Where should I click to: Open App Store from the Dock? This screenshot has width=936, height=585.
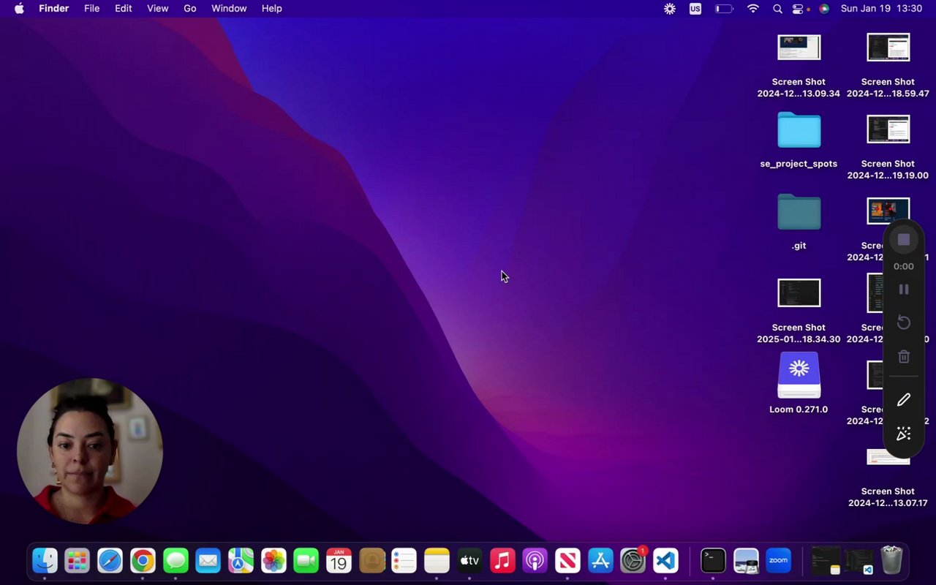point(600,561)
